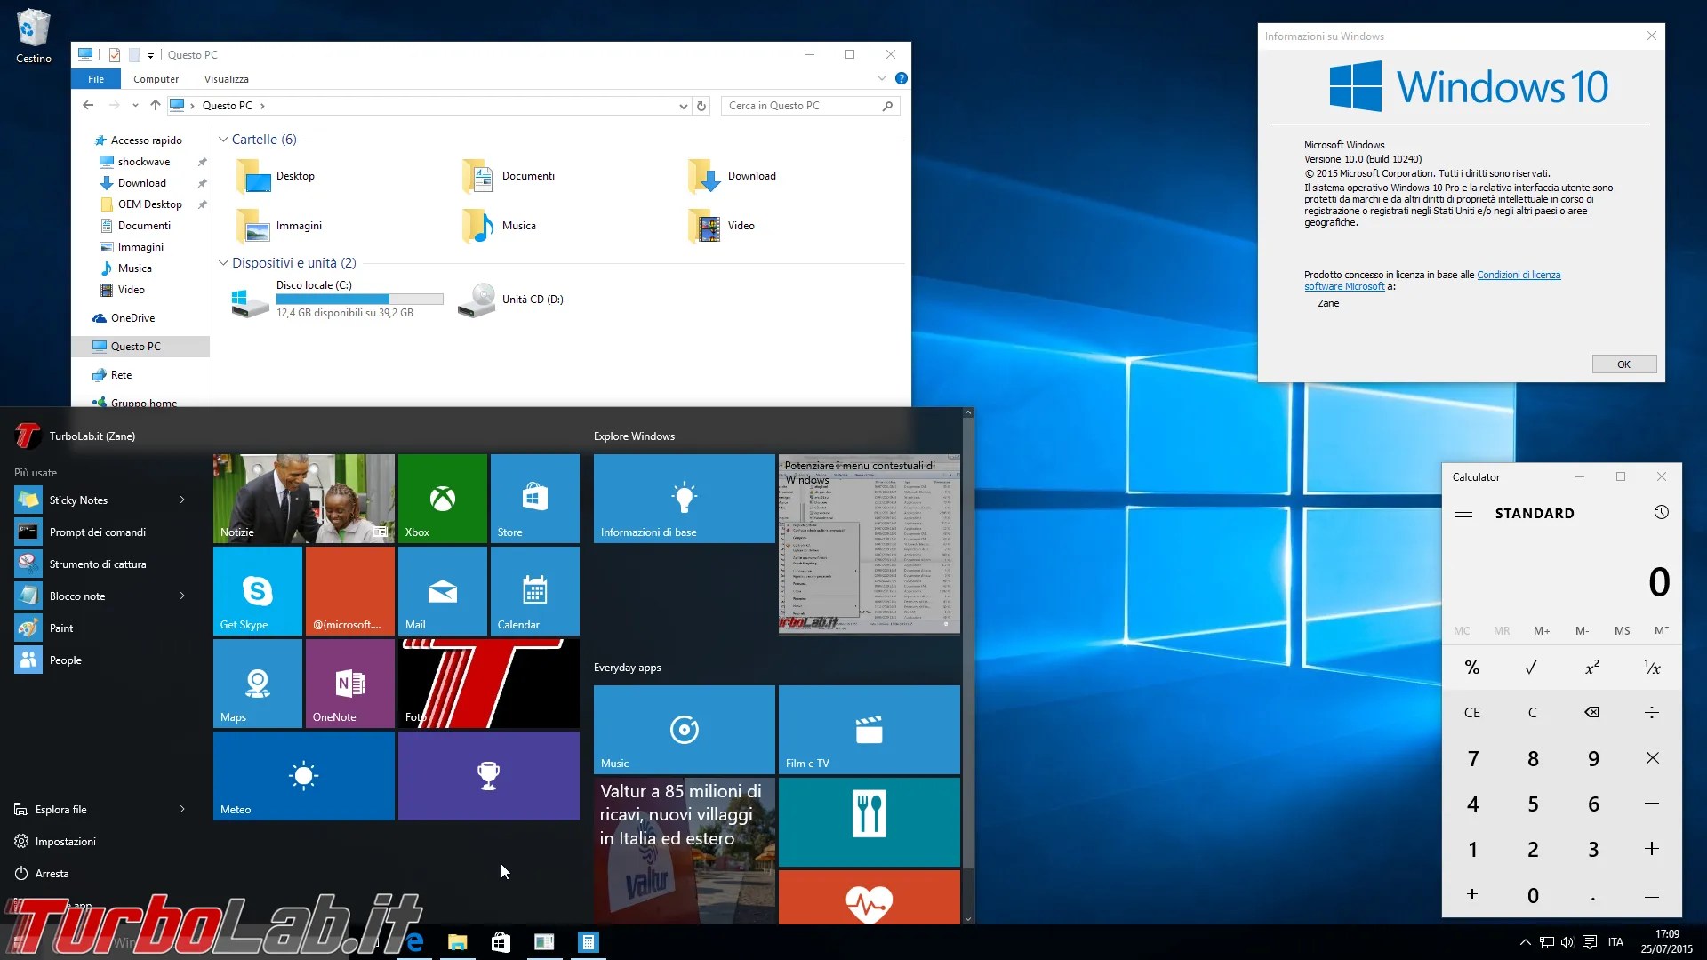The image size is (1707, 960).
Task: Open the Xbox tile
Action: pyautogui.click(x=442, y=498)
